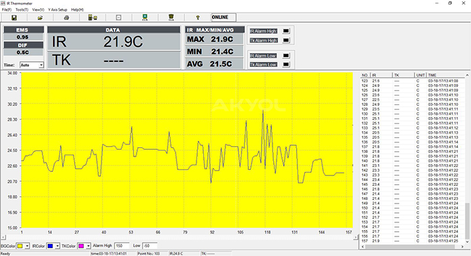The height and width of the screenshot is (256, 471).
Task: Click the Print toolbar icon
Action: tap(67, 17)
